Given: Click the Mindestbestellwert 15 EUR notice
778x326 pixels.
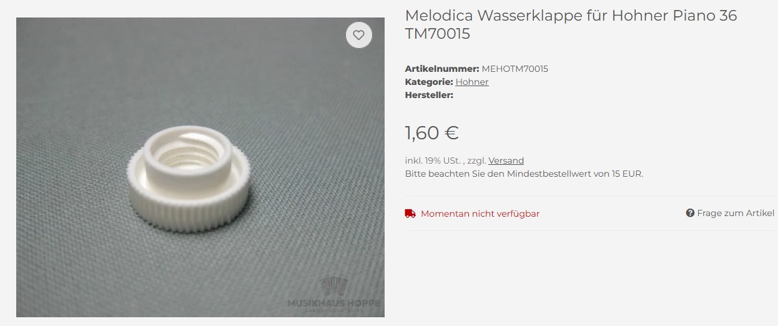Looking at the screenshot, I should [x=524, y=174].
